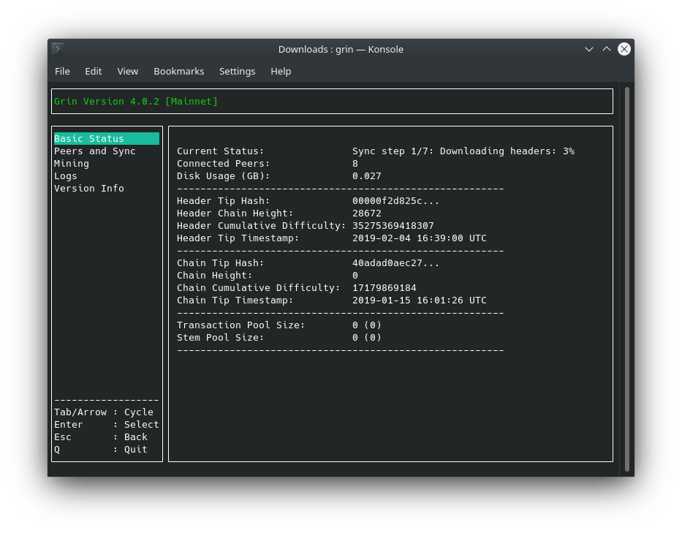
Task: Open the Help menu
Action: coord(281,72)
